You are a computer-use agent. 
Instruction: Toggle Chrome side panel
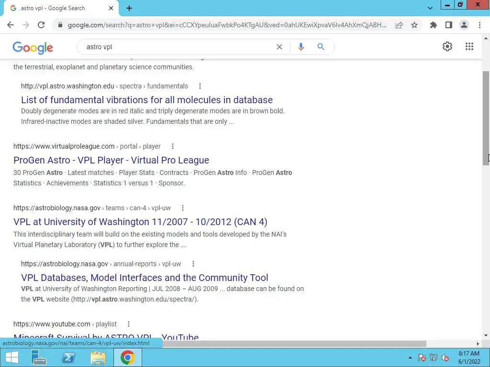(x=449, y=25)
